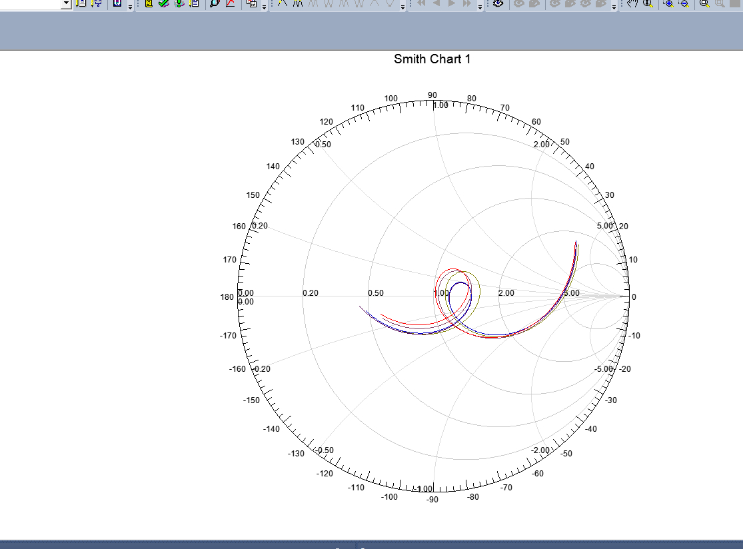Expand overflow arrow after the Q-box icon
The width and height of the screenshot is (743, 549).
130,6
